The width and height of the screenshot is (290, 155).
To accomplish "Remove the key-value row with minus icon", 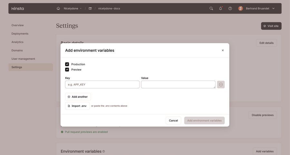I will point(221,85).
